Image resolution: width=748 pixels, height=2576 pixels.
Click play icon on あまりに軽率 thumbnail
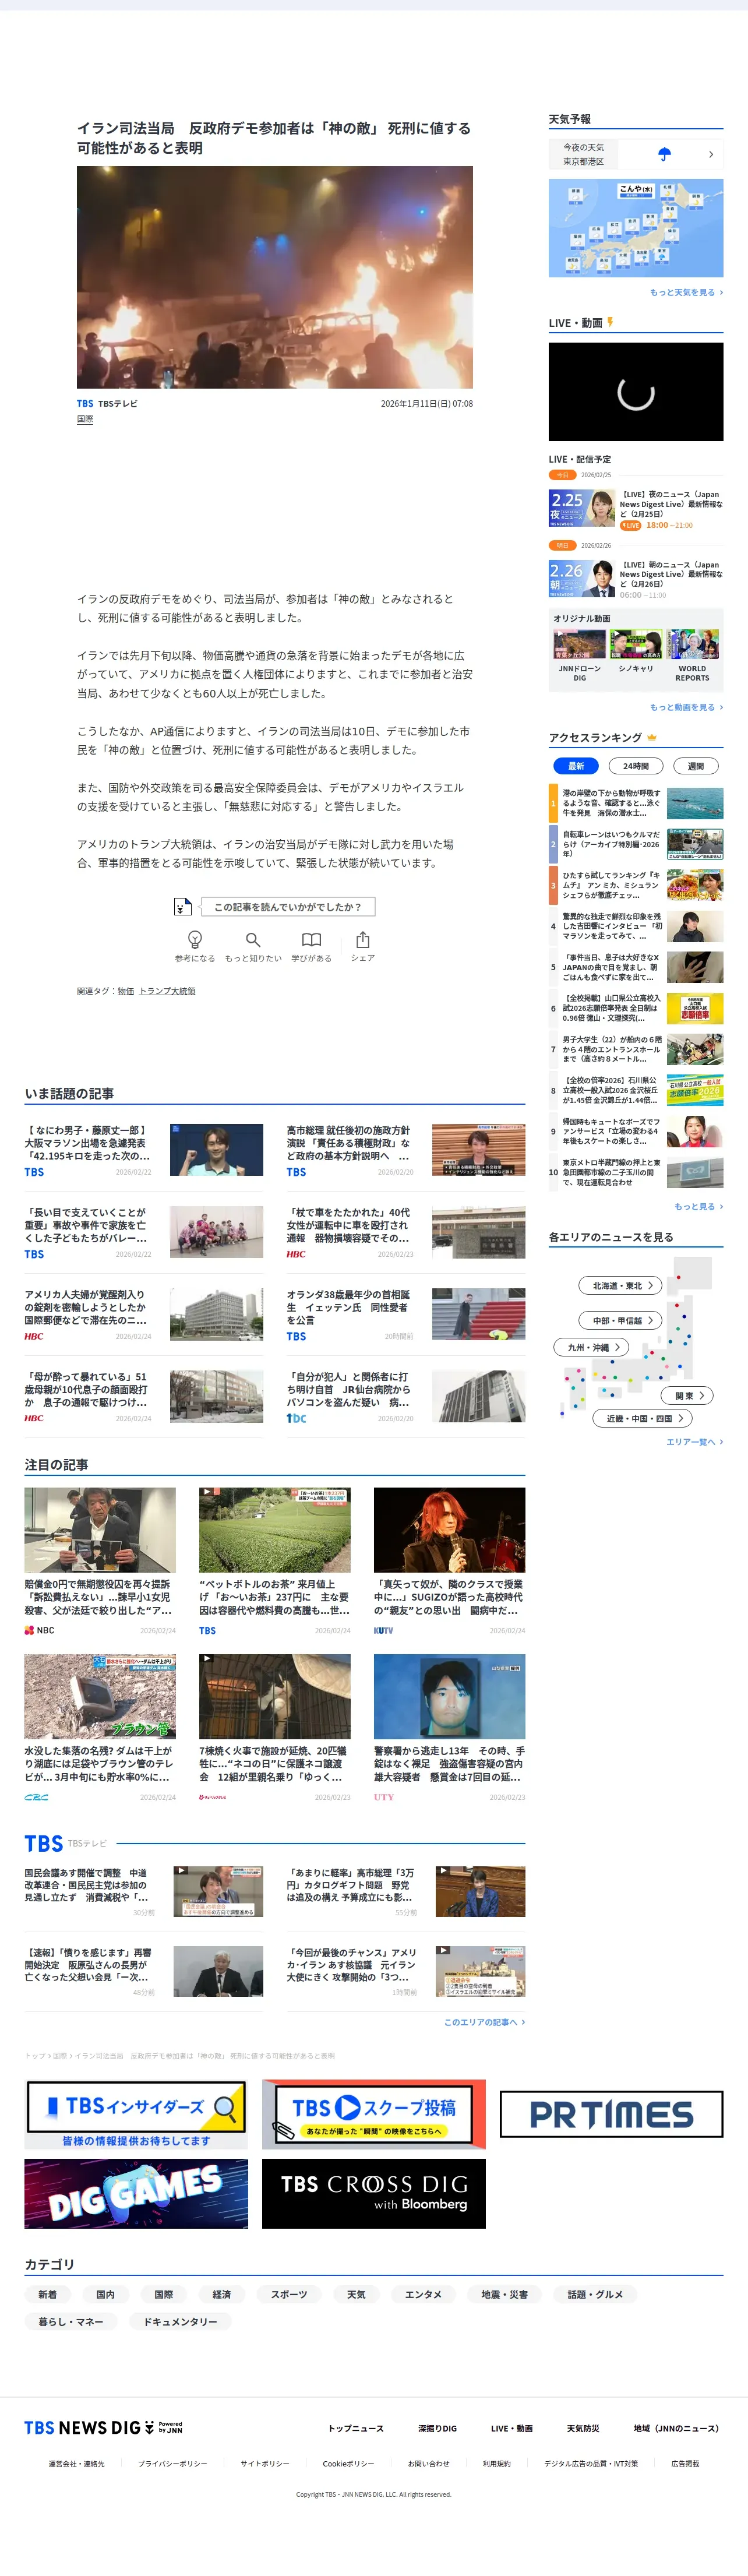pyautogui.click(x=442, y=1870)
